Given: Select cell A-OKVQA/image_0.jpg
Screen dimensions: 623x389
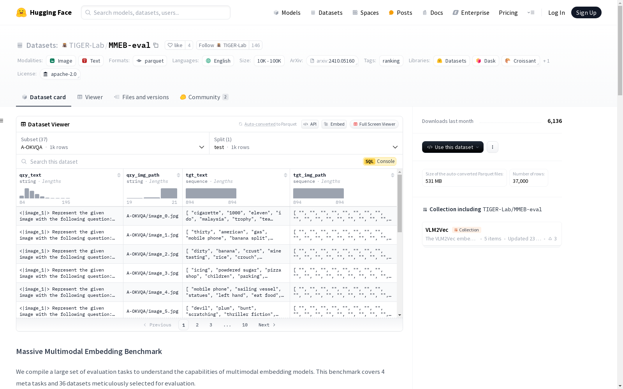Looking at the screenshot, I should tap(153, 216).
